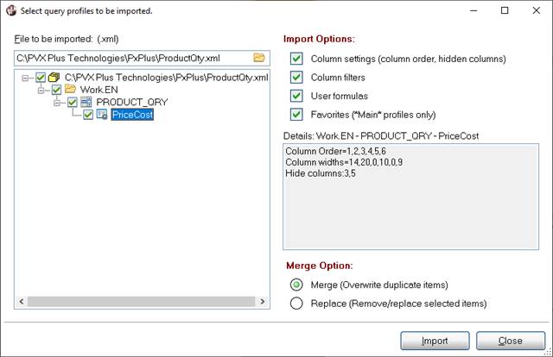Click the Close button
This screenshot has width=553, height=357.
[x=510, y=341]
